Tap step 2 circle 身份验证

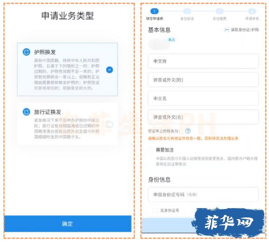[187, 11]
